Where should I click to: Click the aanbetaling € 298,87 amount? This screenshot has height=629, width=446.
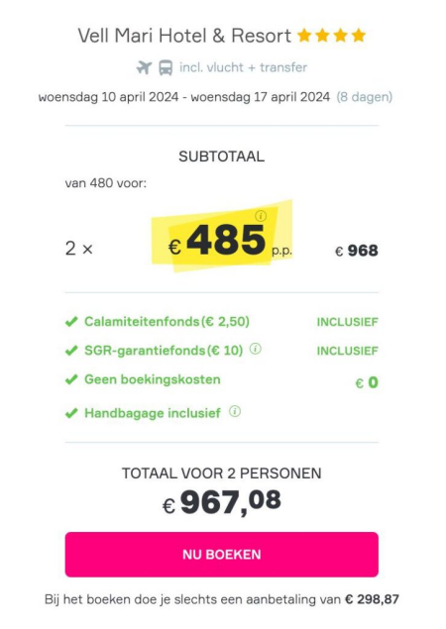click(372, 599)
